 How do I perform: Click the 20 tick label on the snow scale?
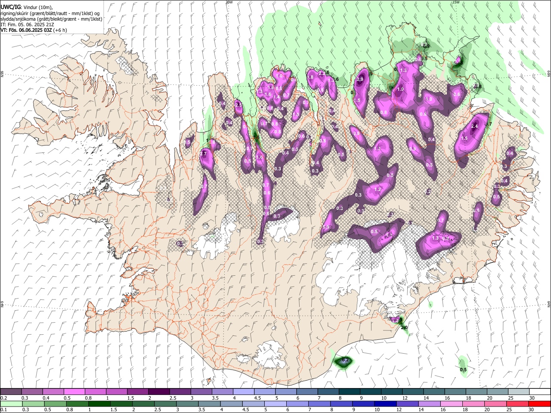pyautogui.click(x=489, y=398)
